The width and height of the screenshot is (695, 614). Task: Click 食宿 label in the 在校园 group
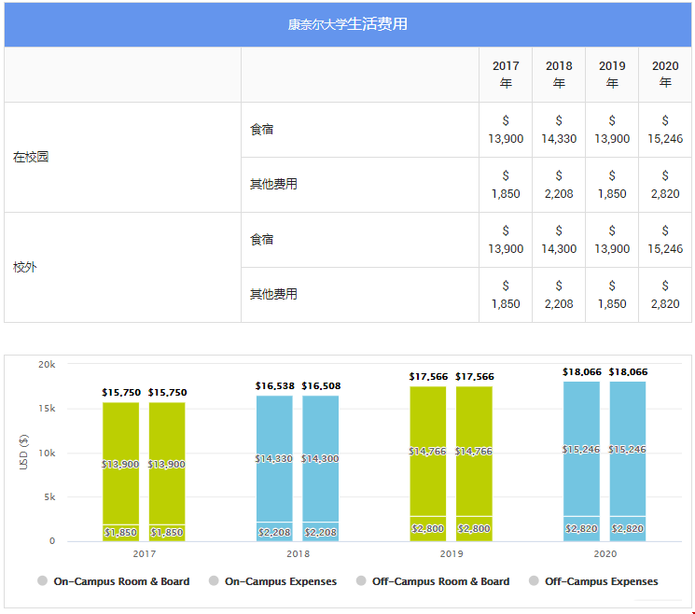pos(261,130)
